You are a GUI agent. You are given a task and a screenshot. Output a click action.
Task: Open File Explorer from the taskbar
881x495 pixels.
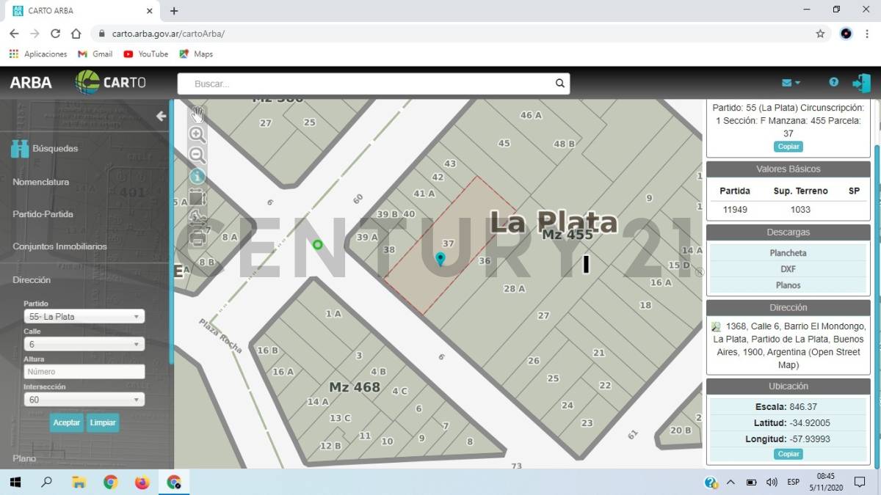click(x=79, y=482)
